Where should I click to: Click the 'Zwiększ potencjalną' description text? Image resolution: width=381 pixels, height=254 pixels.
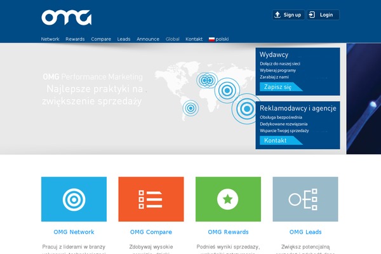point(305,247)
